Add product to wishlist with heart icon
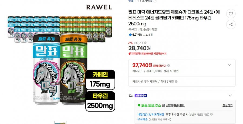The image size is (243, 124). coord(231,14)
